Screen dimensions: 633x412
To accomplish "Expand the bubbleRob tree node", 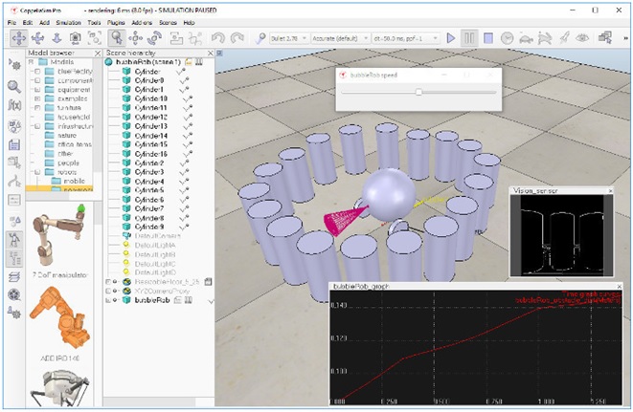I will [x=108, y=300].
